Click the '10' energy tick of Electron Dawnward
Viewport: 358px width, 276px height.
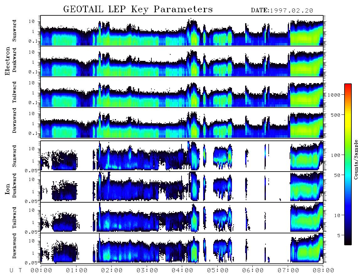[x=32, y=114]
